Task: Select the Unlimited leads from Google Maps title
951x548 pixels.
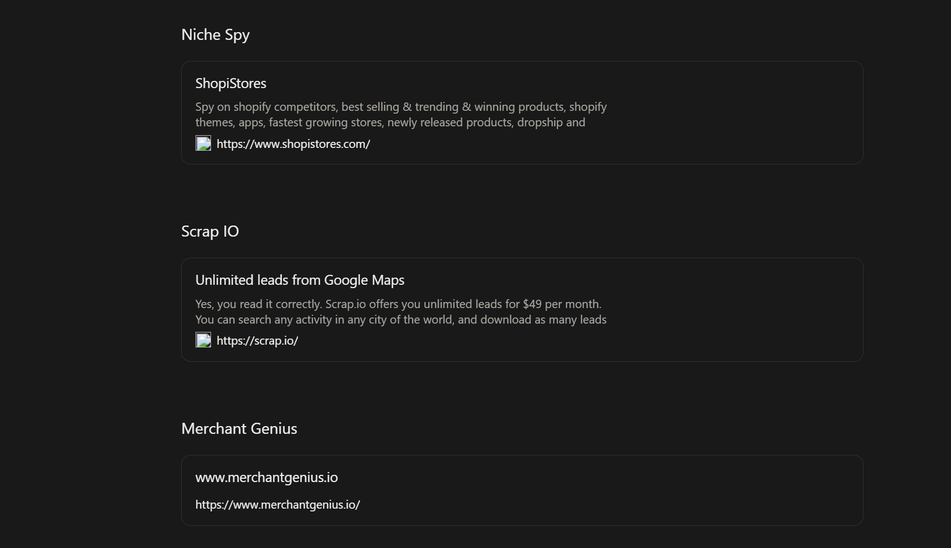Action: tap(300, 280)
